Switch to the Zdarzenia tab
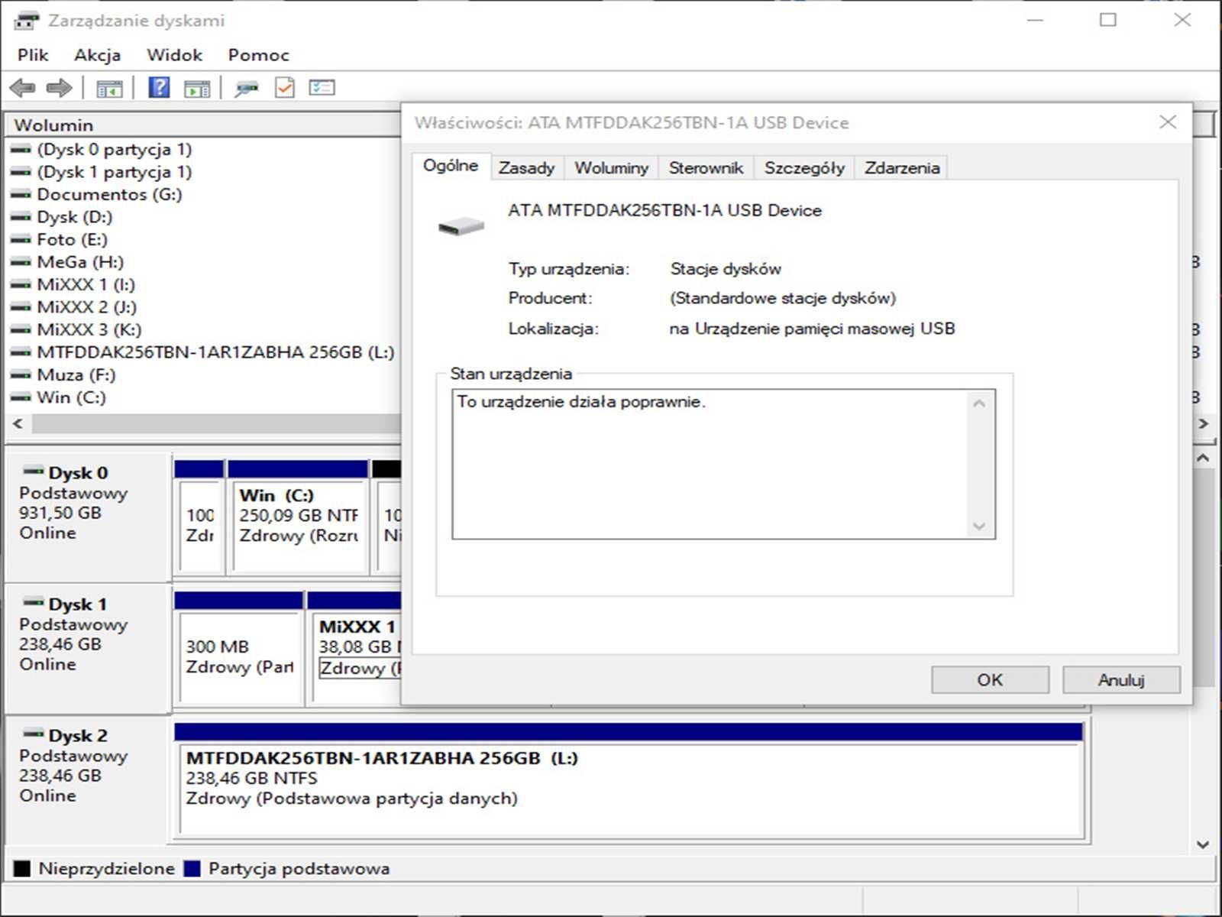 pos(902,168)
